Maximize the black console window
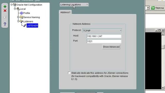 [159, 30]
